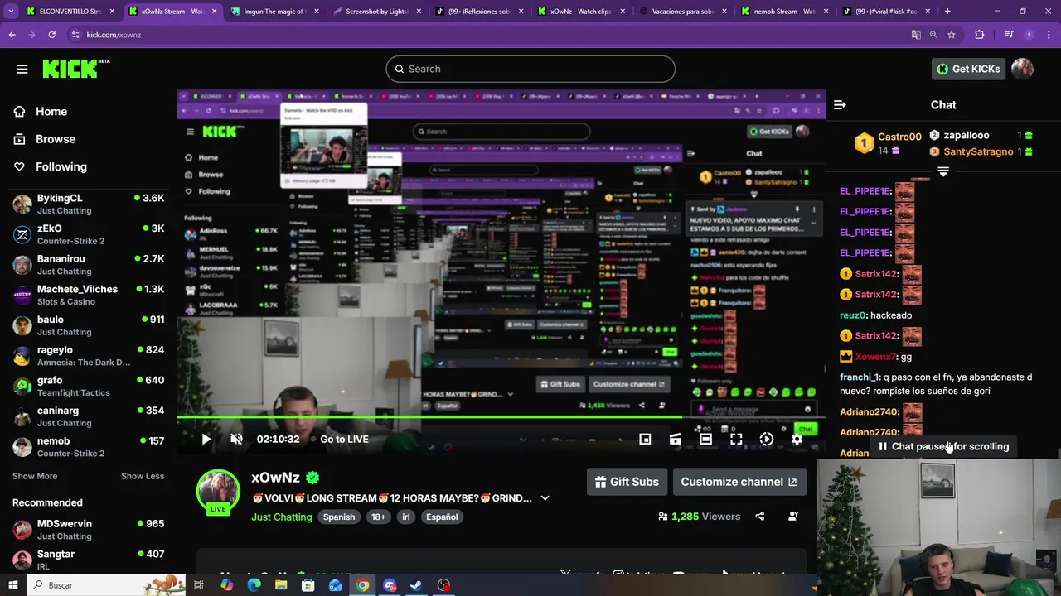Focus the Kick search field

530,69
